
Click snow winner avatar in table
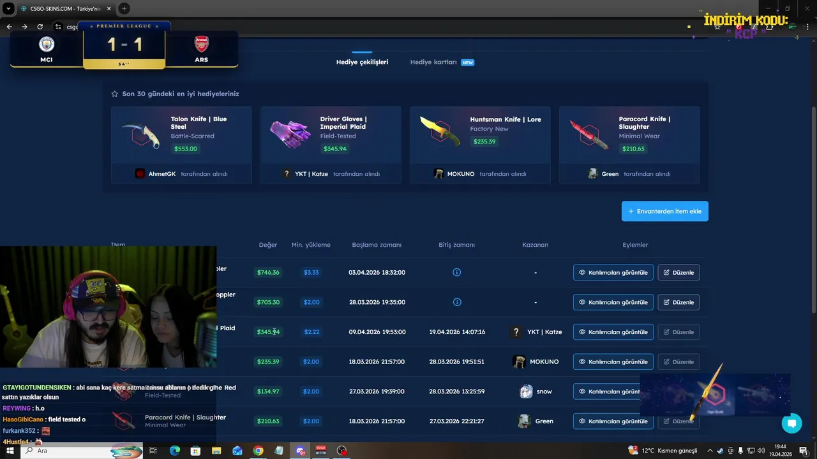pyautogui.click(x=526, y=391)
